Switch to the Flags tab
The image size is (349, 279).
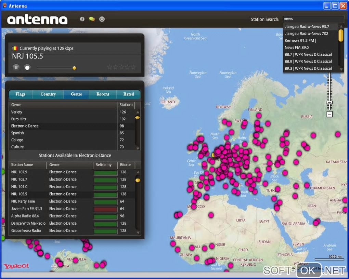[21, 94]
